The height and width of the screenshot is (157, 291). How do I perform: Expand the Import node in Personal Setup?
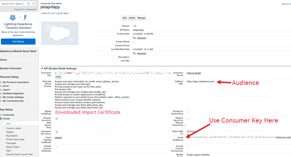1,90
